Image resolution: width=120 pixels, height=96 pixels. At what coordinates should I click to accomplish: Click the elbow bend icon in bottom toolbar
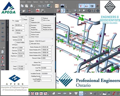pos(54,93)
